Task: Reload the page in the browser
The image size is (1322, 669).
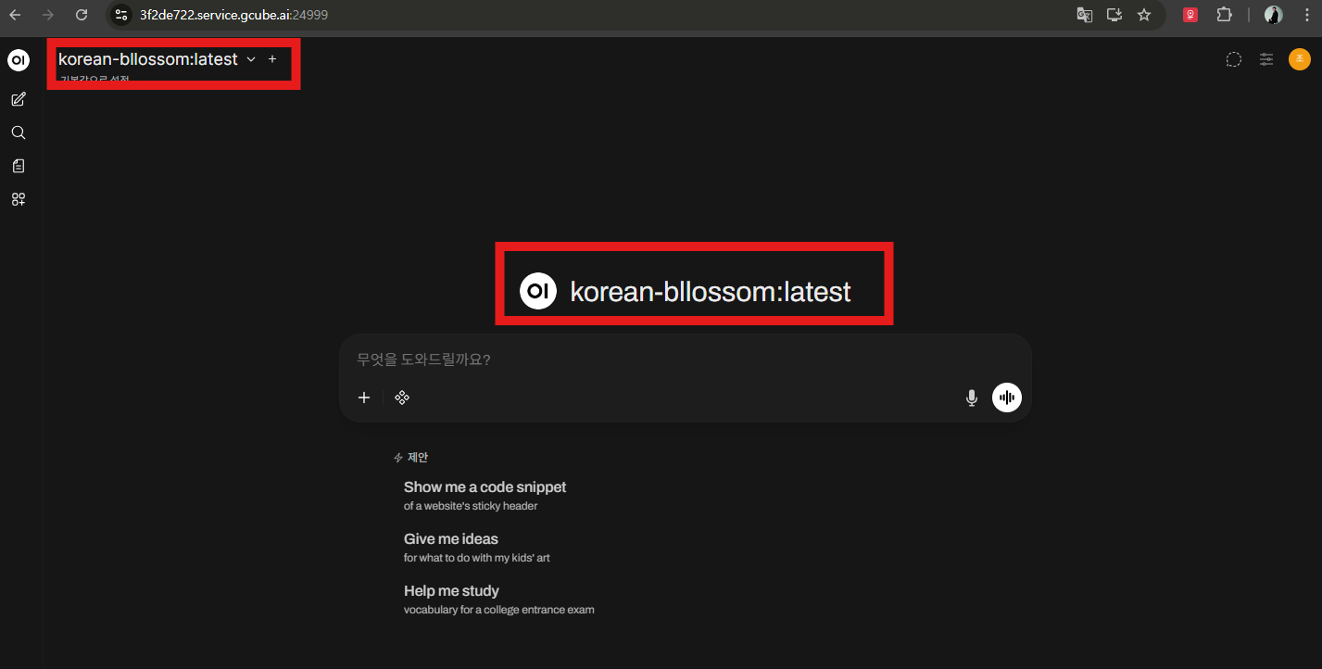Action: point(82,15)
